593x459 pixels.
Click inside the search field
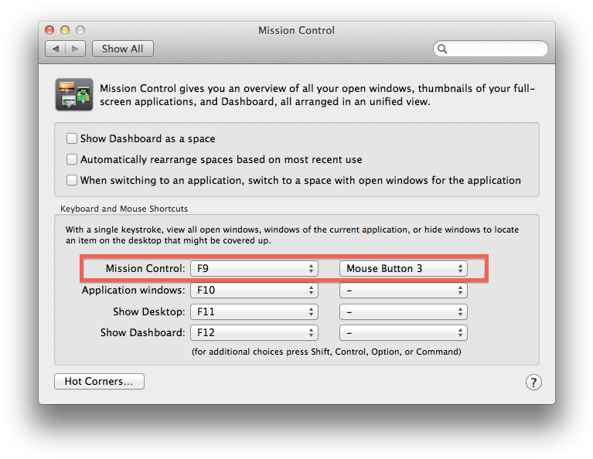[496, 49]
